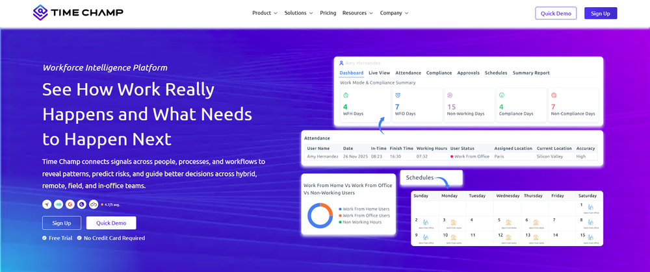The width and height of the screenshot is (650, 272).
Task: Open the Compliance tab
Action: (439, 73)
